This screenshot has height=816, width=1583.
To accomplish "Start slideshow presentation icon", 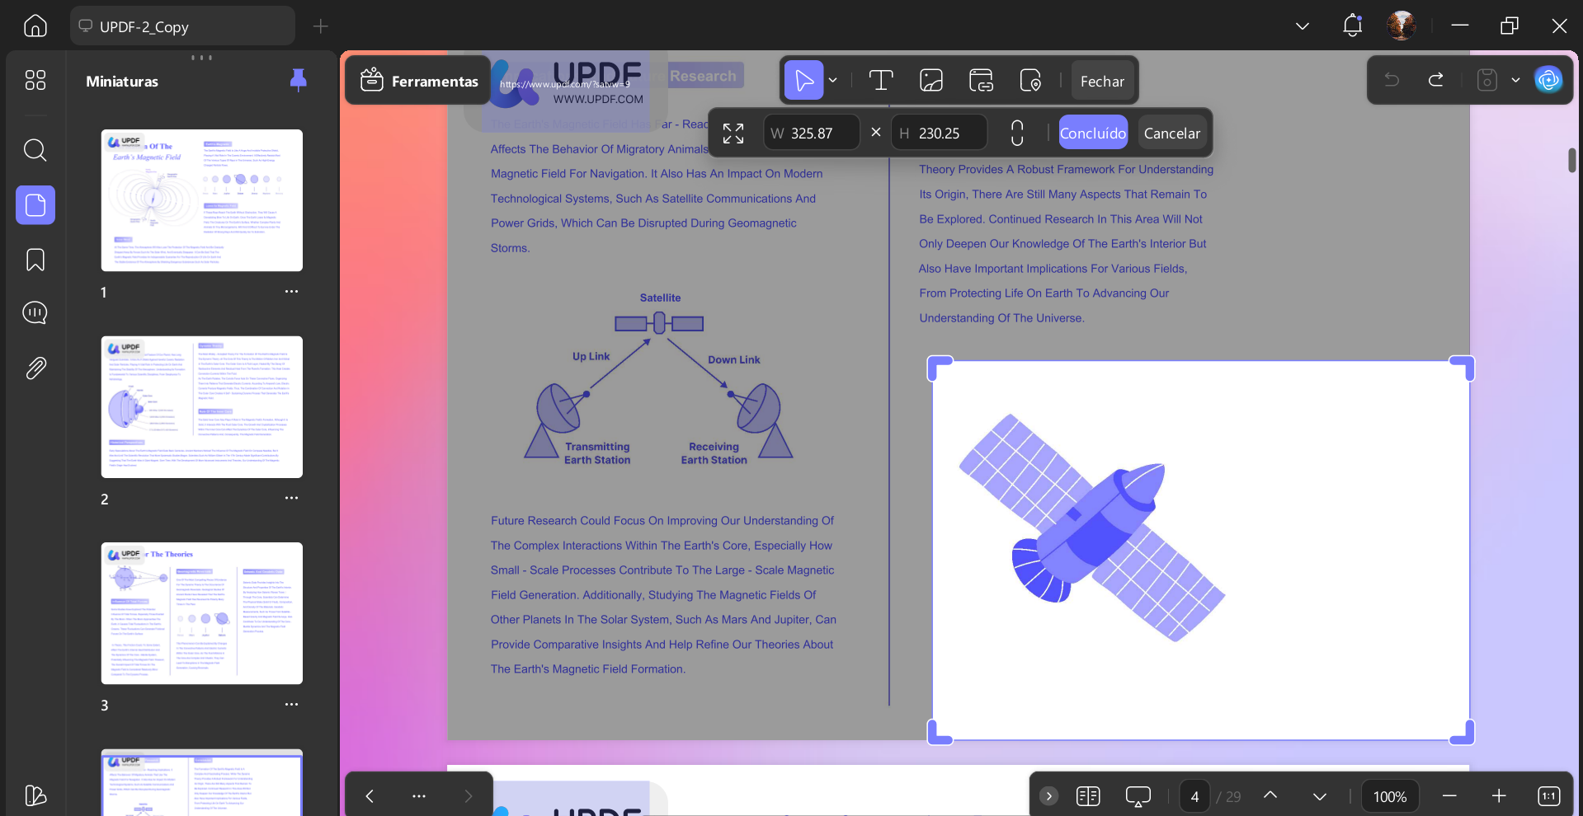I will click(1138, 796).
